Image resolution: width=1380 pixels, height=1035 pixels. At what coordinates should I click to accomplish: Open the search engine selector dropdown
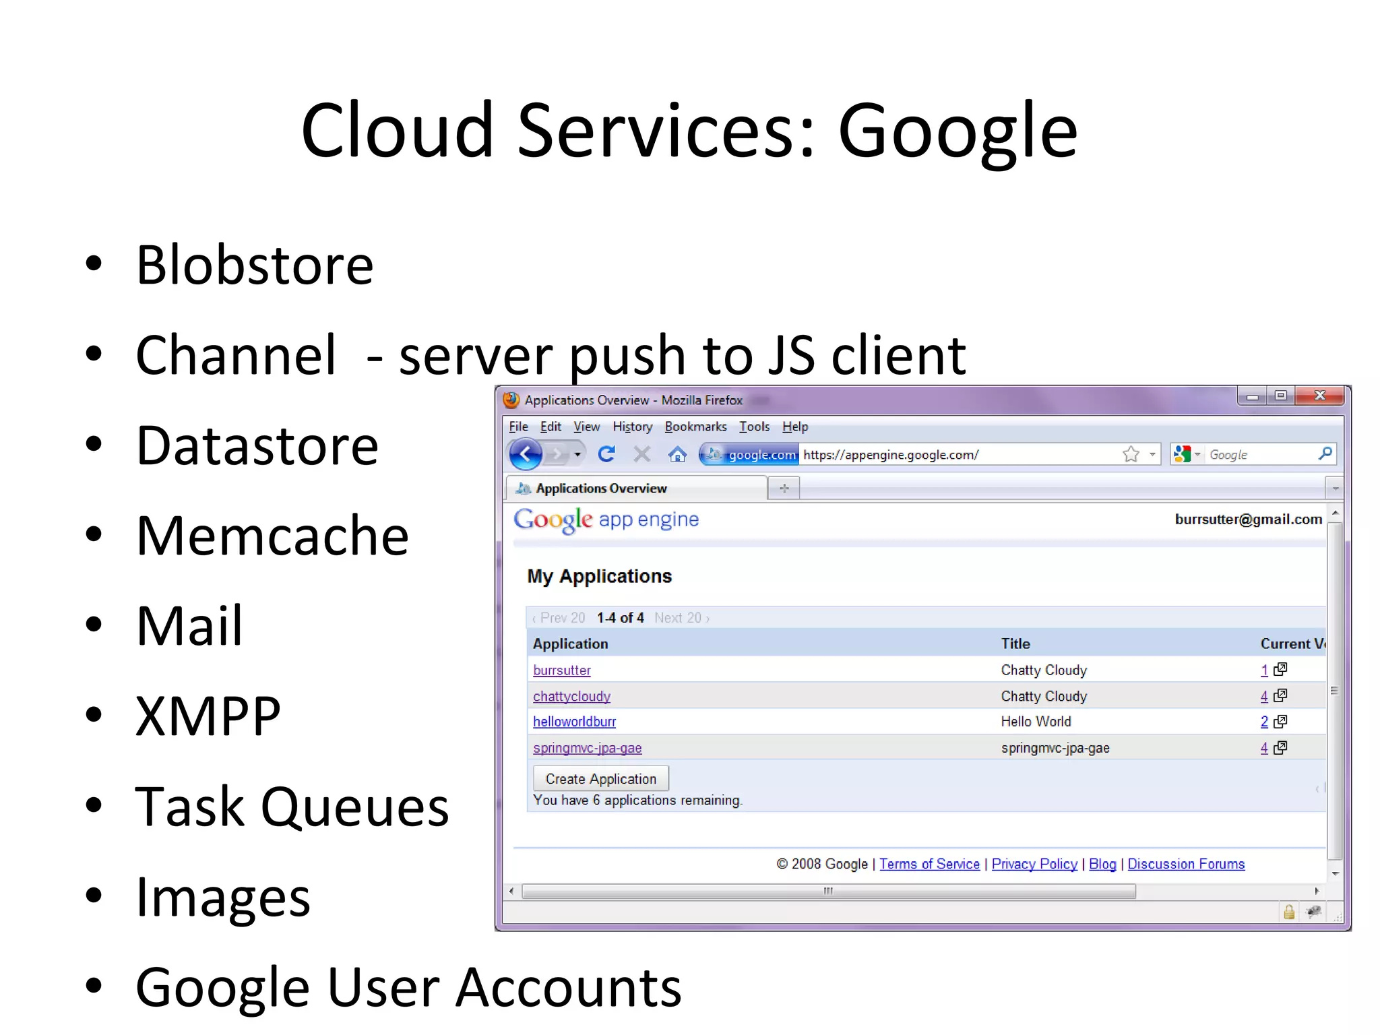[1187, 454]
